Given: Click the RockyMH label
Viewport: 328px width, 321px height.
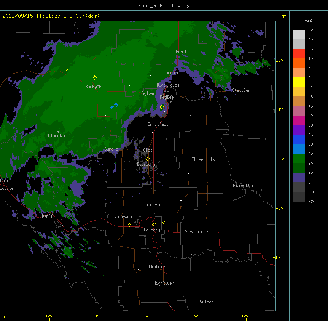Looking at the screenshot, I should 93,87.
